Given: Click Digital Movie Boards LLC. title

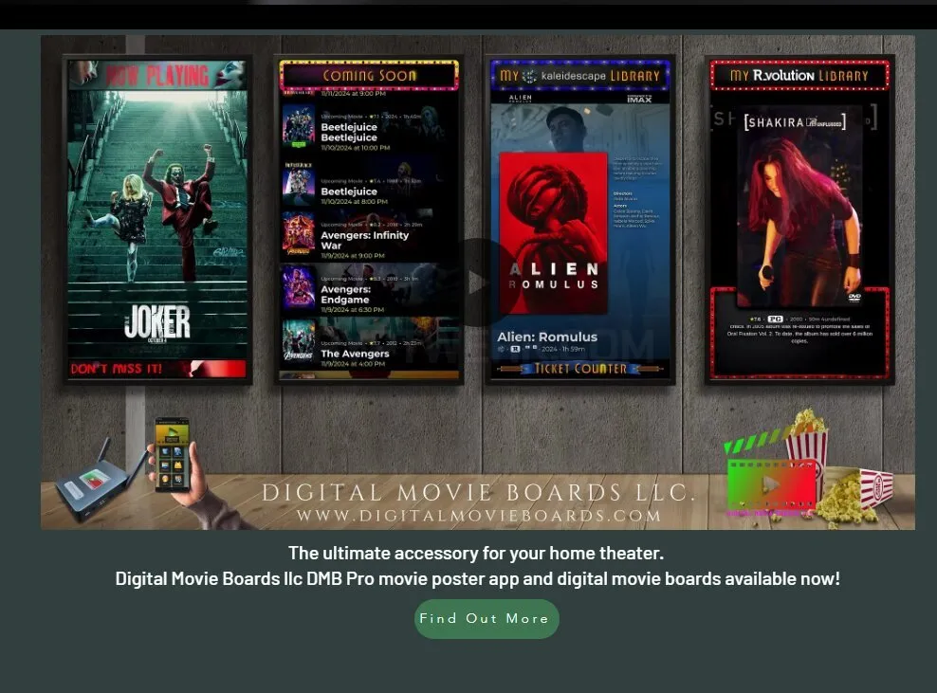Looking at the screenshot, I should [x=478, y=492].
